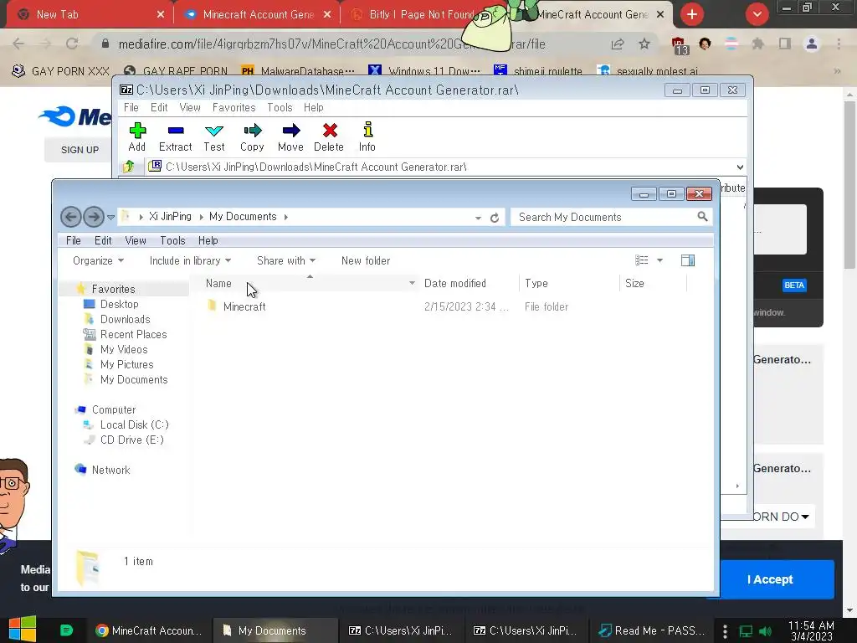857x643 pixels.
Task: Open the View menu in Explorer
Action: point(136,240)
